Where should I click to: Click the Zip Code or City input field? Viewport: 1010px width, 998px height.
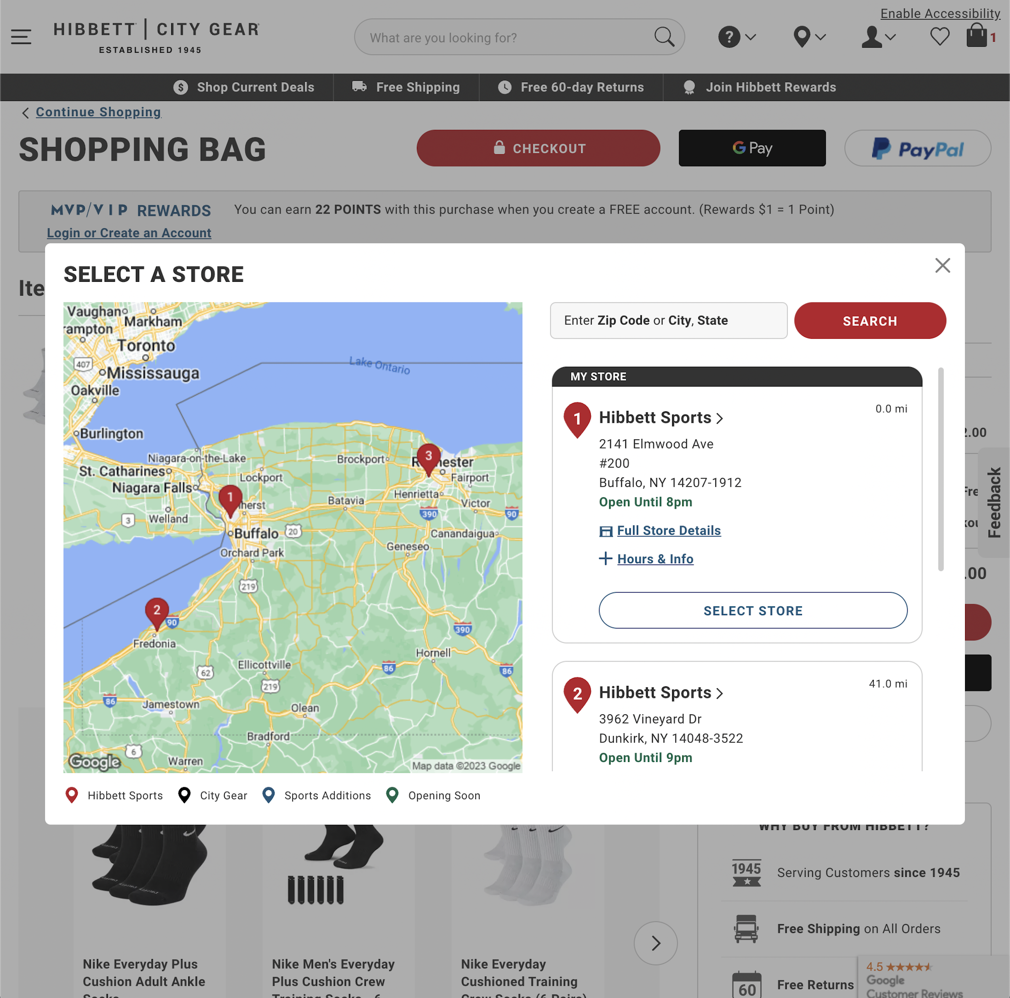click(x=668, y=320)
